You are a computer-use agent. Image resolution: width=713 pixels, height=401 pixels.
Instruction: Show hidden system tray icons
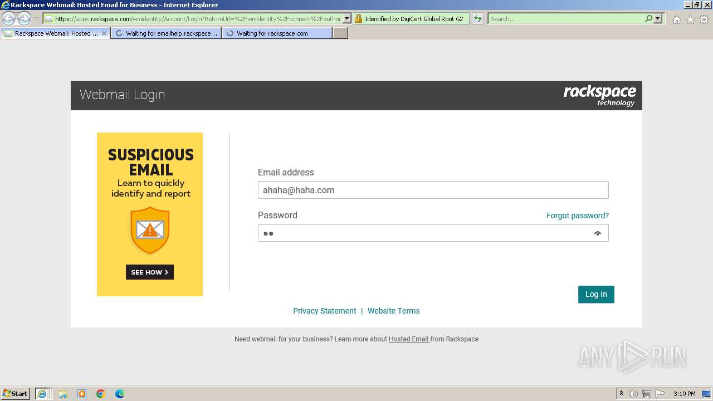pyautogui.click(x=621, y=394)
